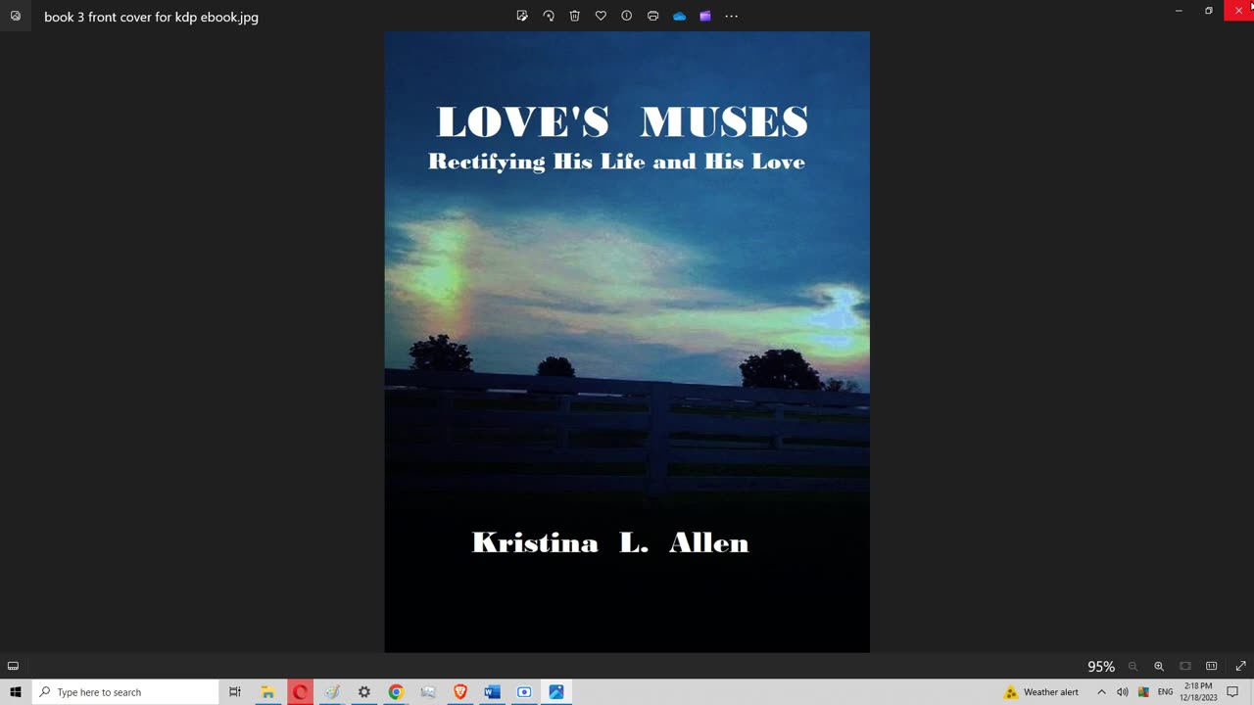The width and height of the screenshot is (1254, 705).
Task: Click the zoom to fit icon
Action: click(x=1185, y=666)
